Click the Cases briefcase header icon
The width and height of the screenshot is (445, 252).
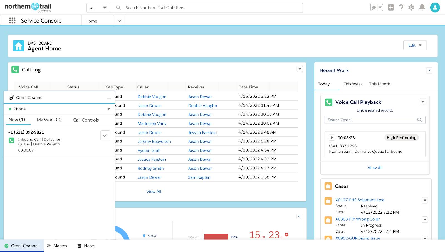(328, 186)
